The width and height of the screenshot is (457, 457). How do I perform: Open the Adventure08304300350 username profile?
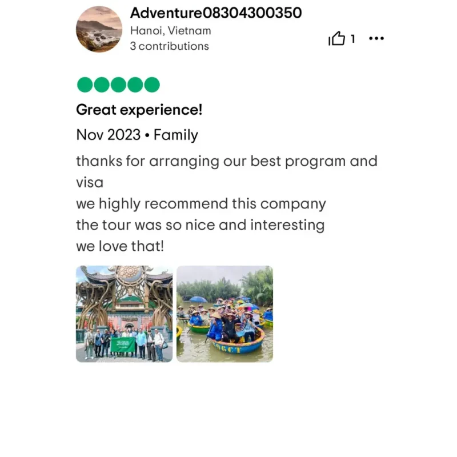tap(216, 13)
